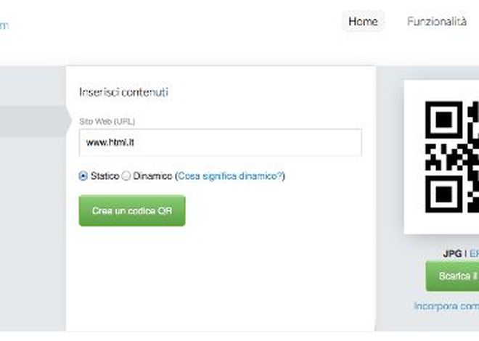Click the www.html.it text in URL field
The image size is (479, 341).
pyautogui.click(x=110, y=143)
